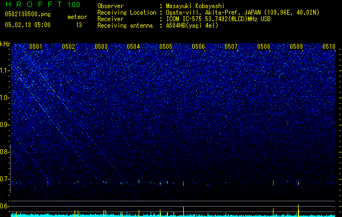Click the 0.9 kHz axis label
Screen dimensions: 342x217
pos(5,125)
